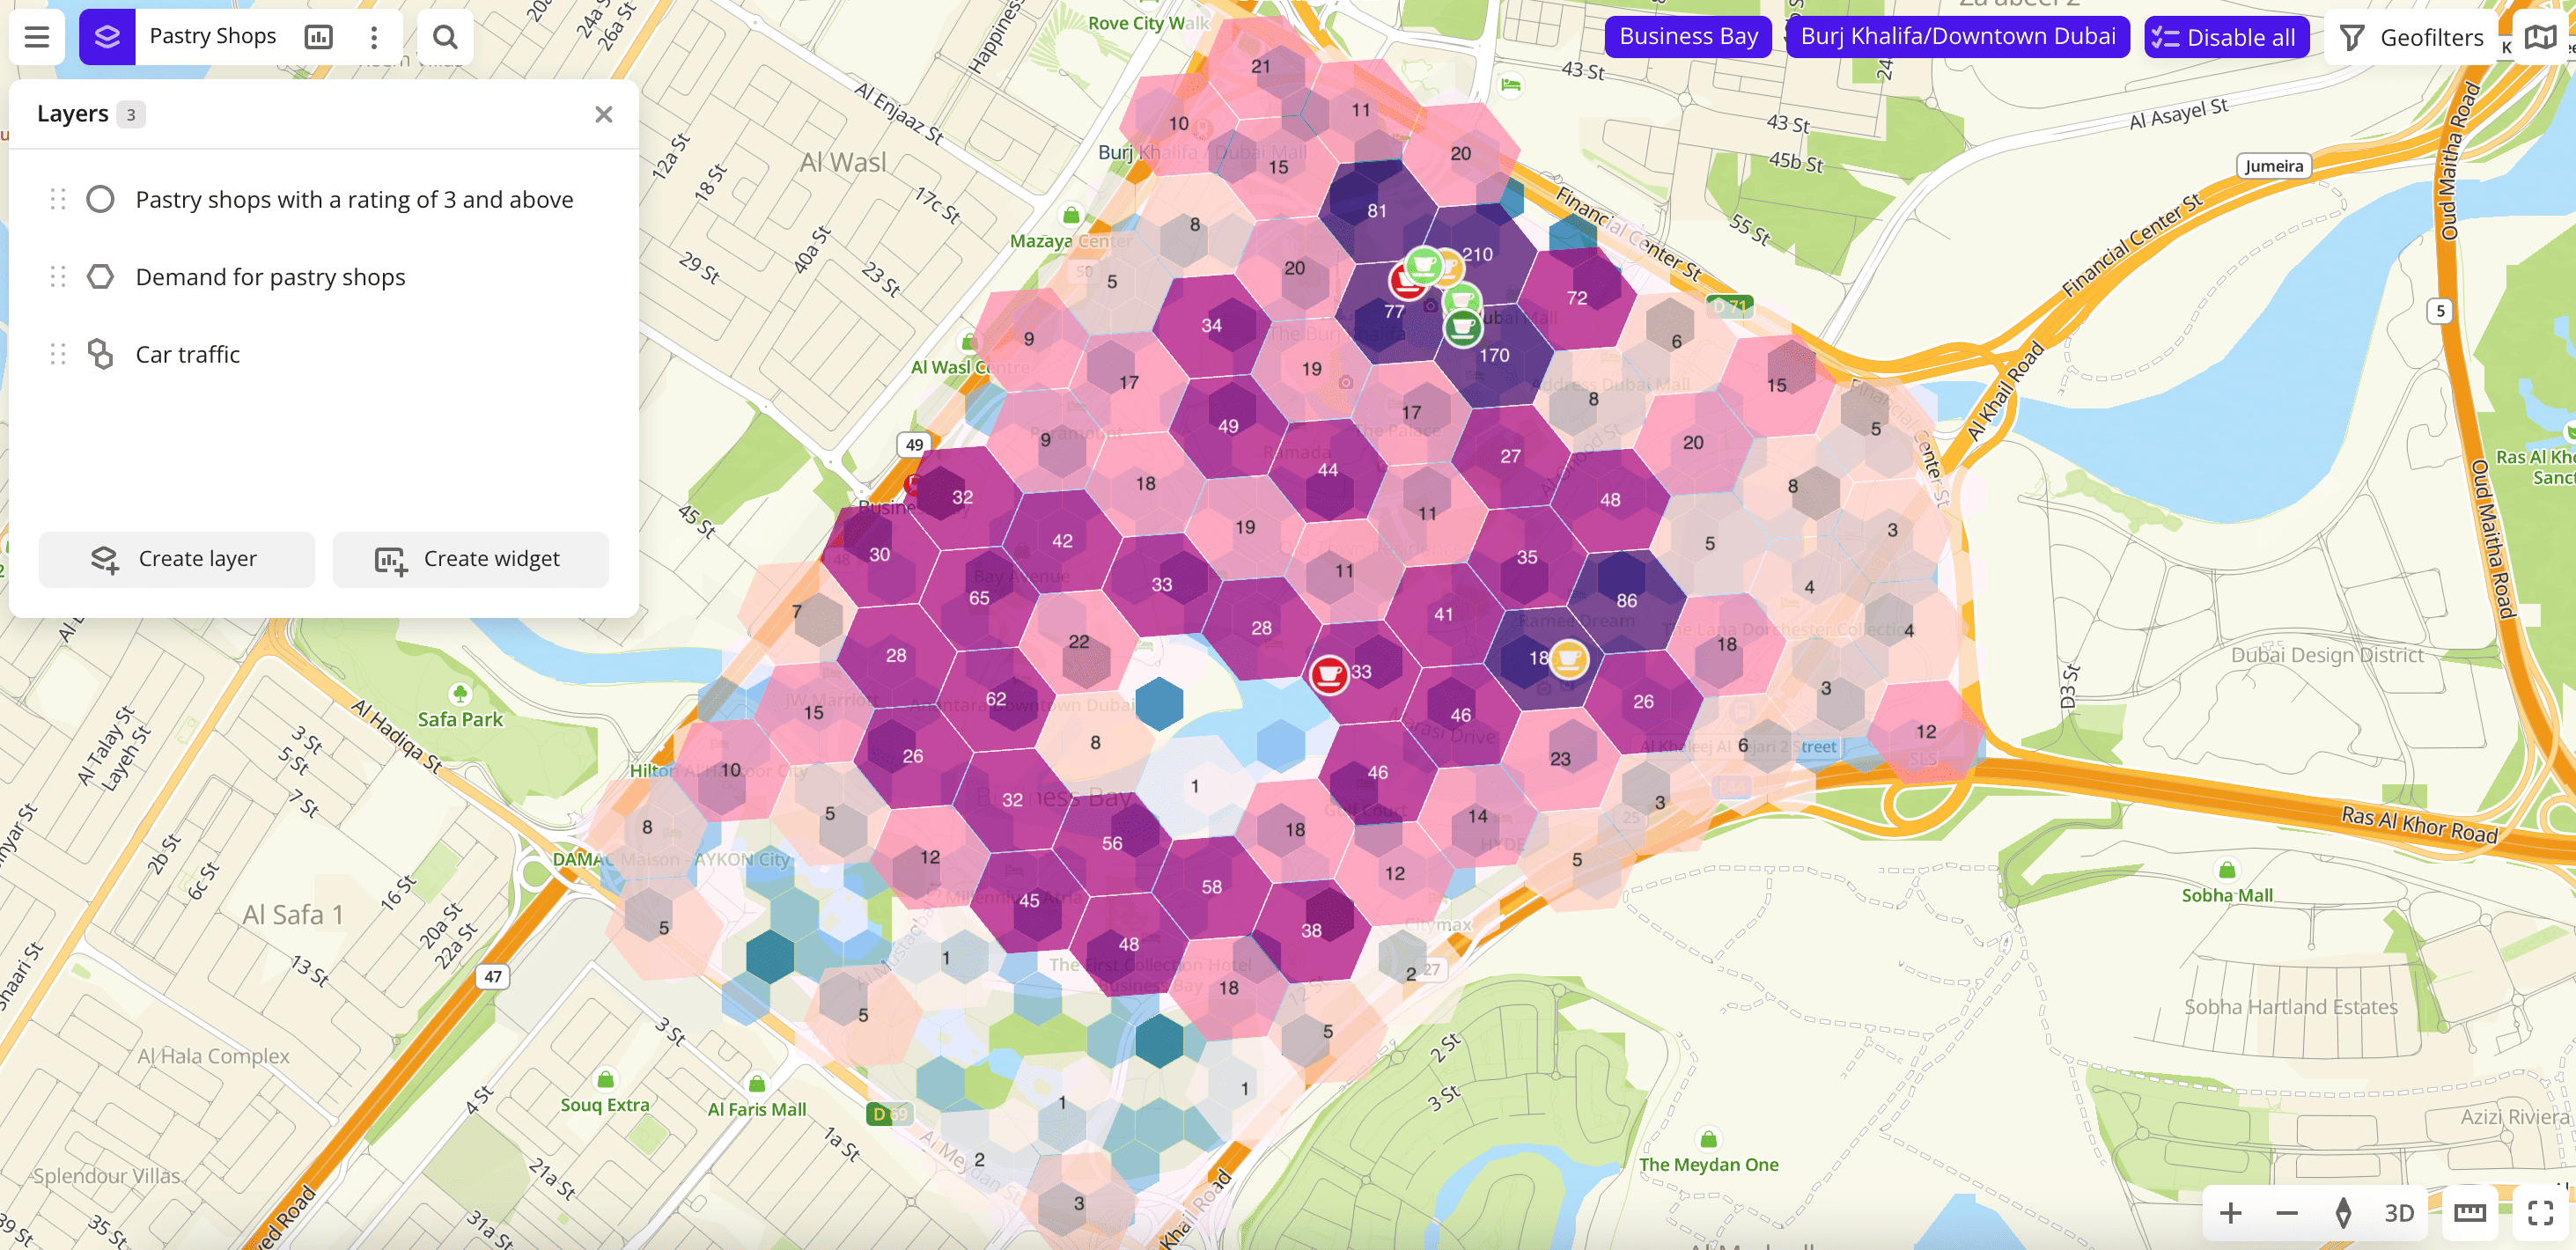Click The Meydan One map label

point(1709,1165)
